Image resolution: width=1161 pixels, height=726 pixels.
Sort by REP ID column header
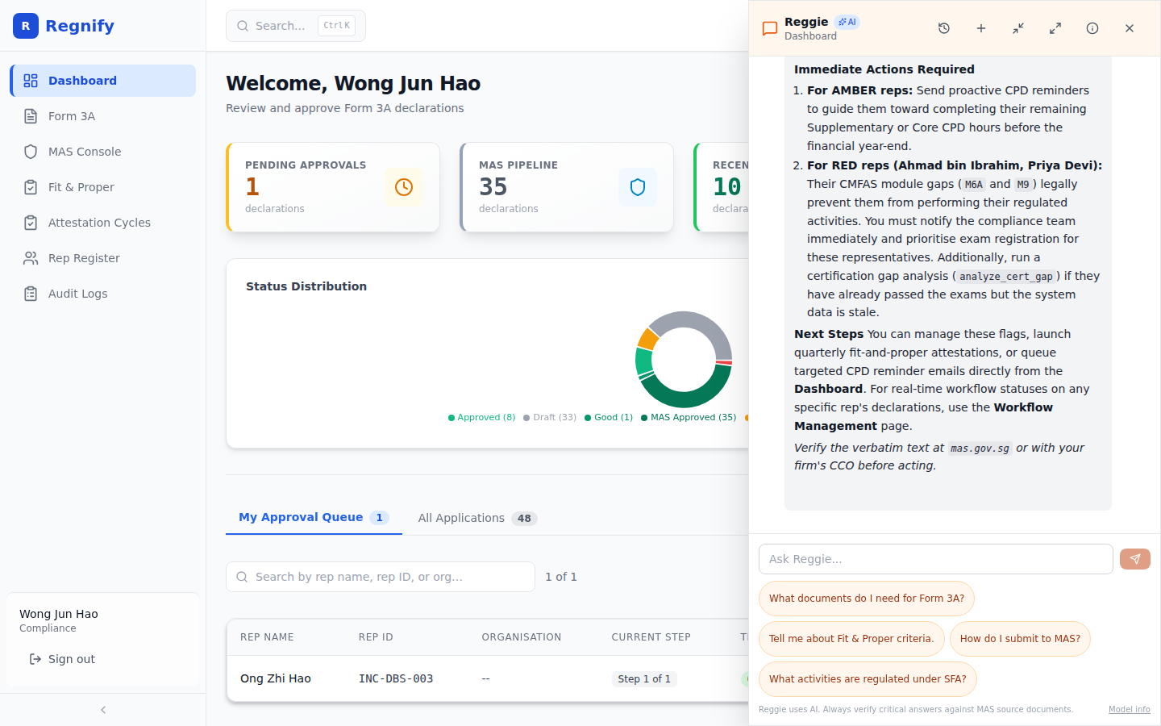[x=376, y=637]
